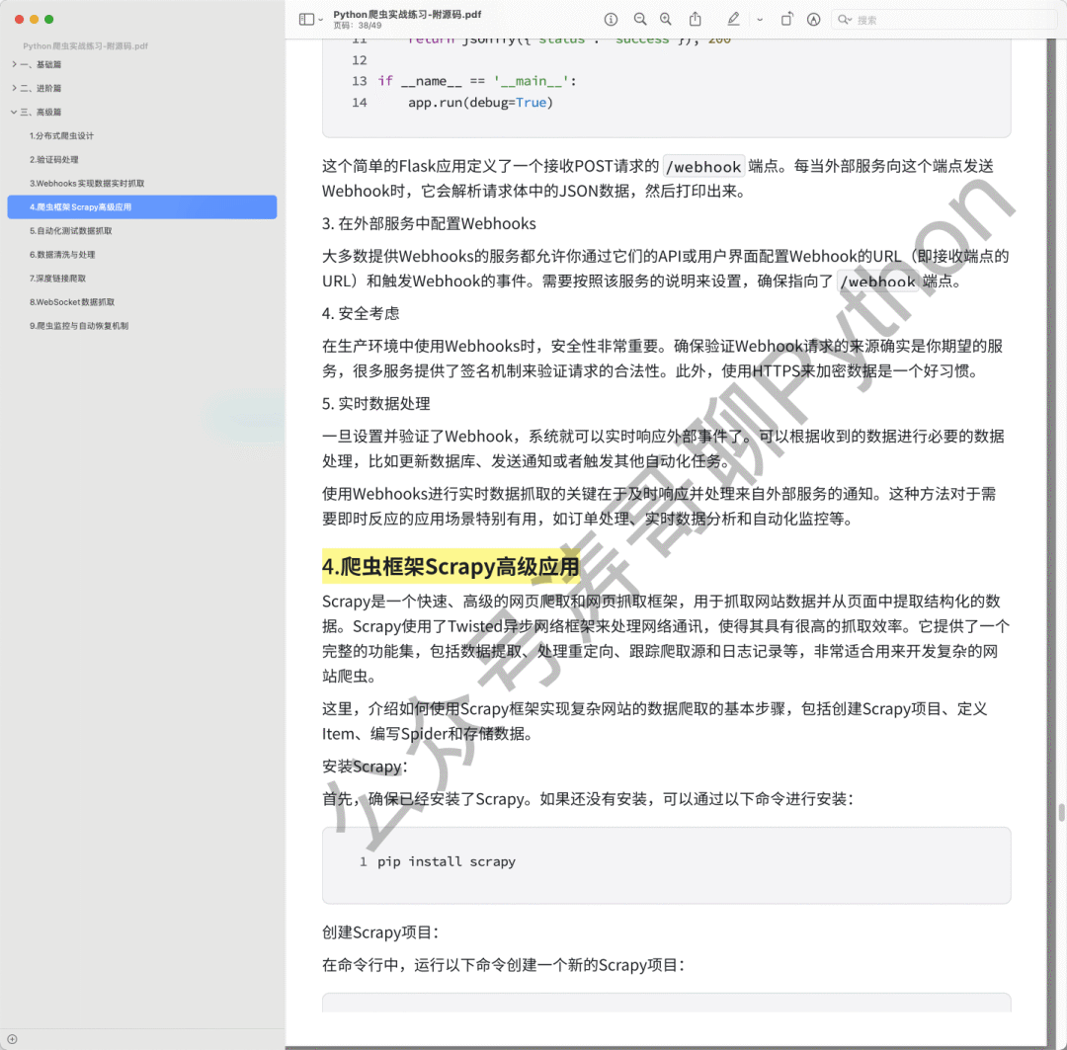Collapse the 三、高级篇 outline section

click(x=14, y=112)
